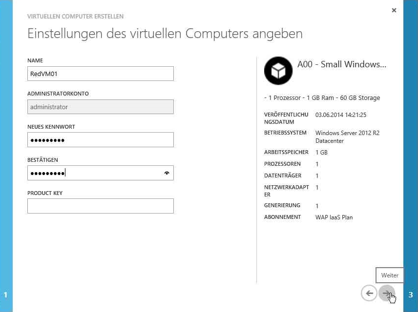Screen dimensions: 418x312
Task: Click the 03.06.2014 publication date value
Action: pyautogui.click(x=341, y=115)
